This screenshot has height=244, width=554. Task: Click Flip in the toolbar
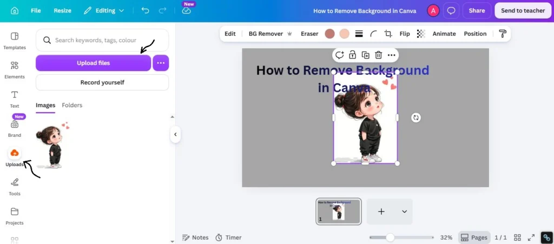pyautogui.click(x=405, y=34)
